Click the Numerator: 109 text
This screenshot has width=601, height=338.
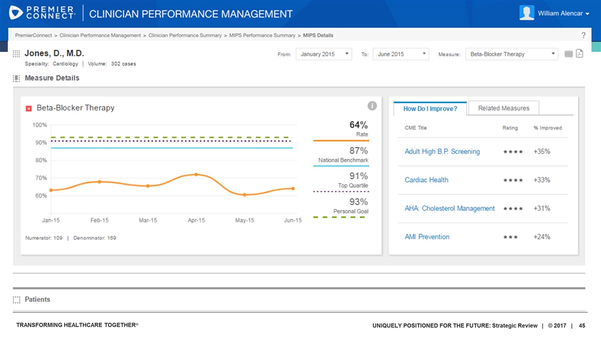pyautogui.click(x=44, y=238)
